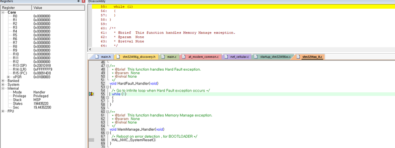The width and height of the screenshot is (395, 148).
Task: Switch to the main.h tab
Action: point(103,57)
